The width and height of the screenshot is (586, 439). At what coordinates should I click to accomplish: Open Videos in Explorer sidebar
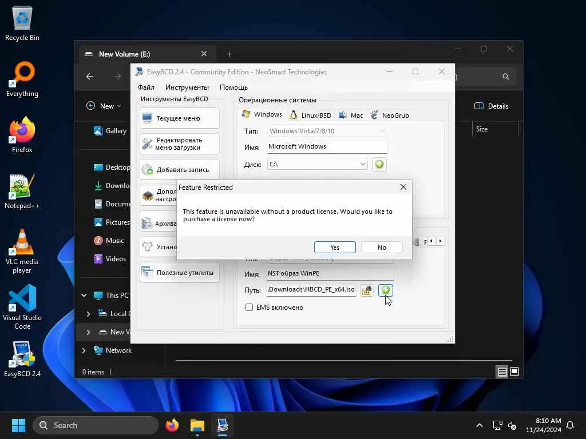pos(110,259)
